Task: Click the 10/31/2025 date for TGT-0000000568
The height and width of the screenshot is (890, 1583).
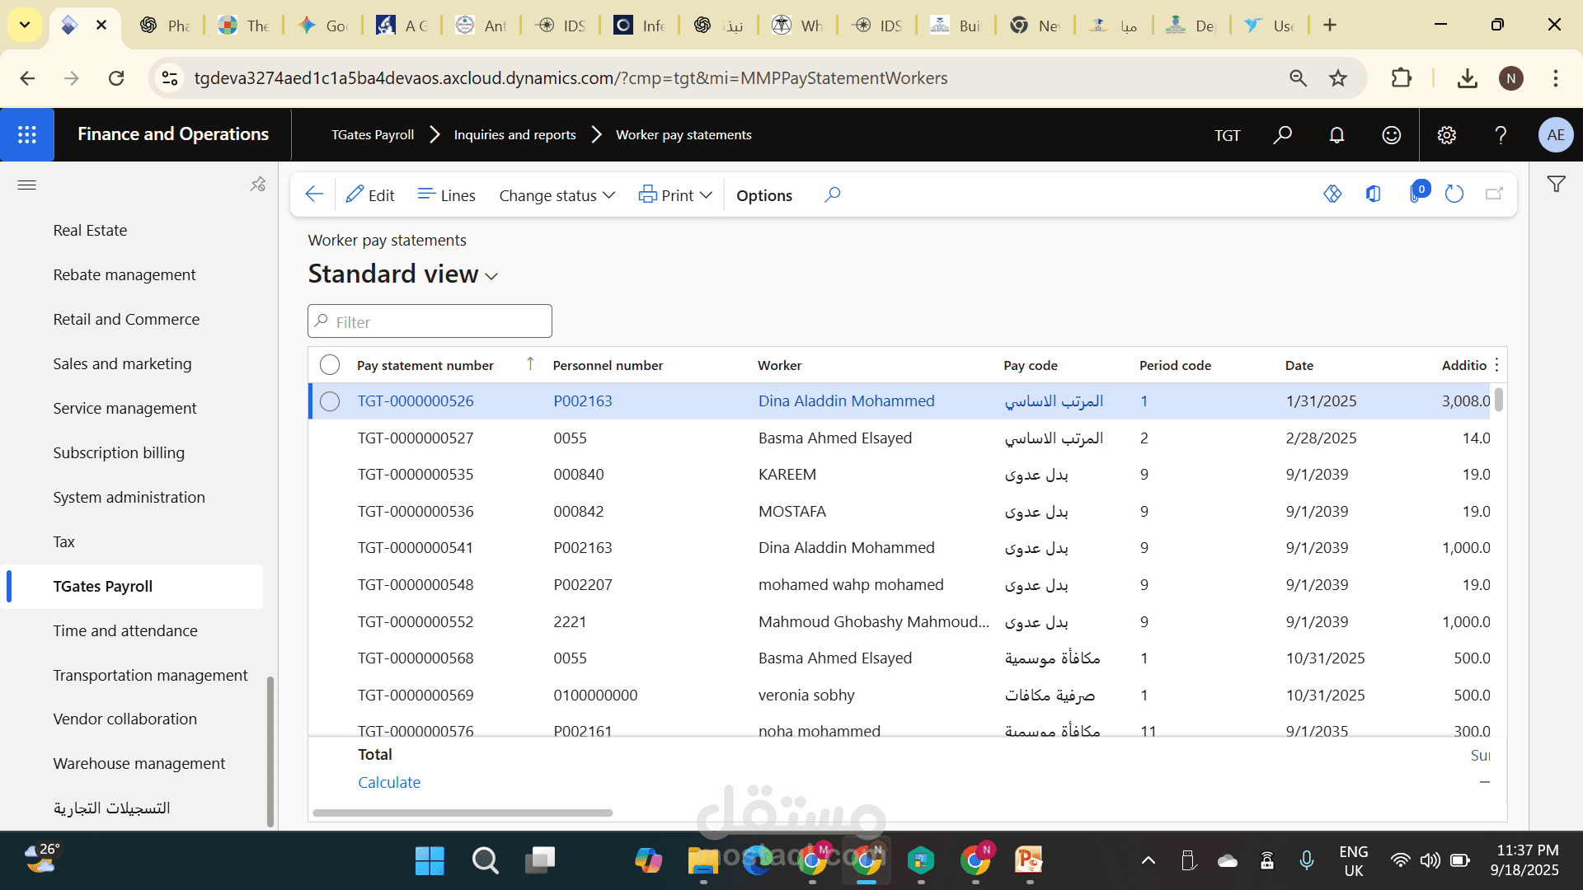Action: 1325,658
